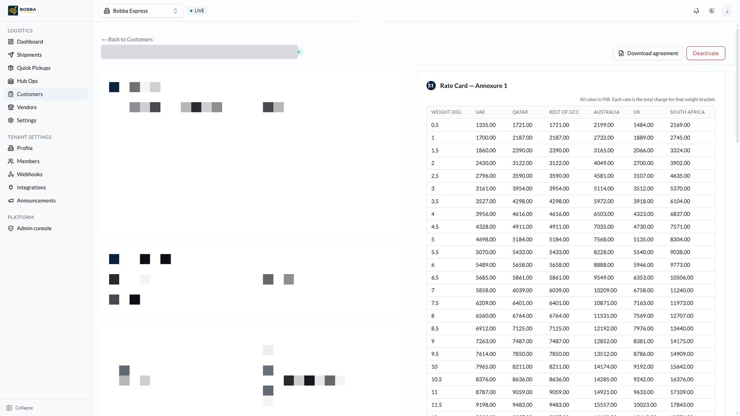Viewport: 740px width, 416px height.
Task: Click weight row 10.5 cell
Action: pos(437,379)
